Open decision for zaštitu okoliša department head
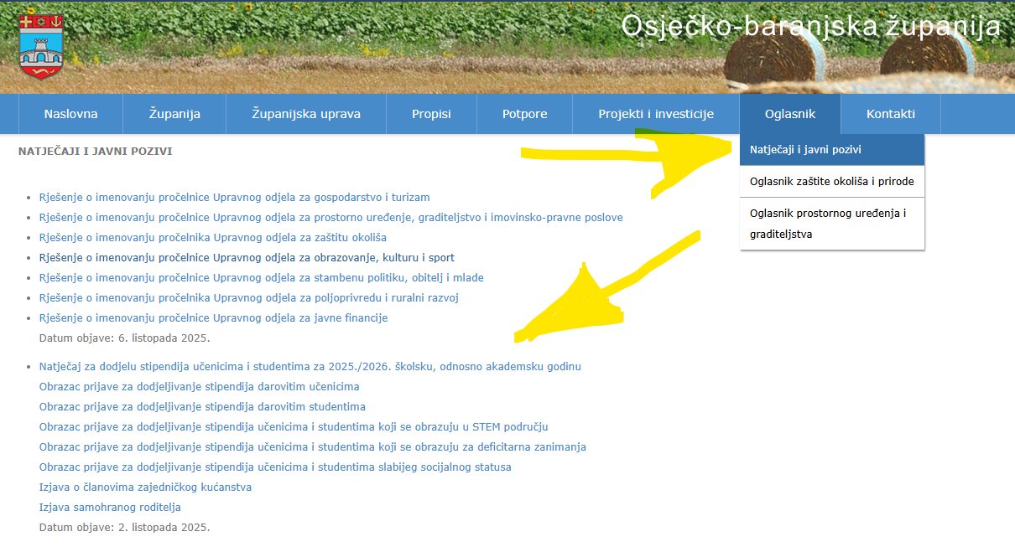The width and height of the screenshot is (1015, 552). (212, 238)
